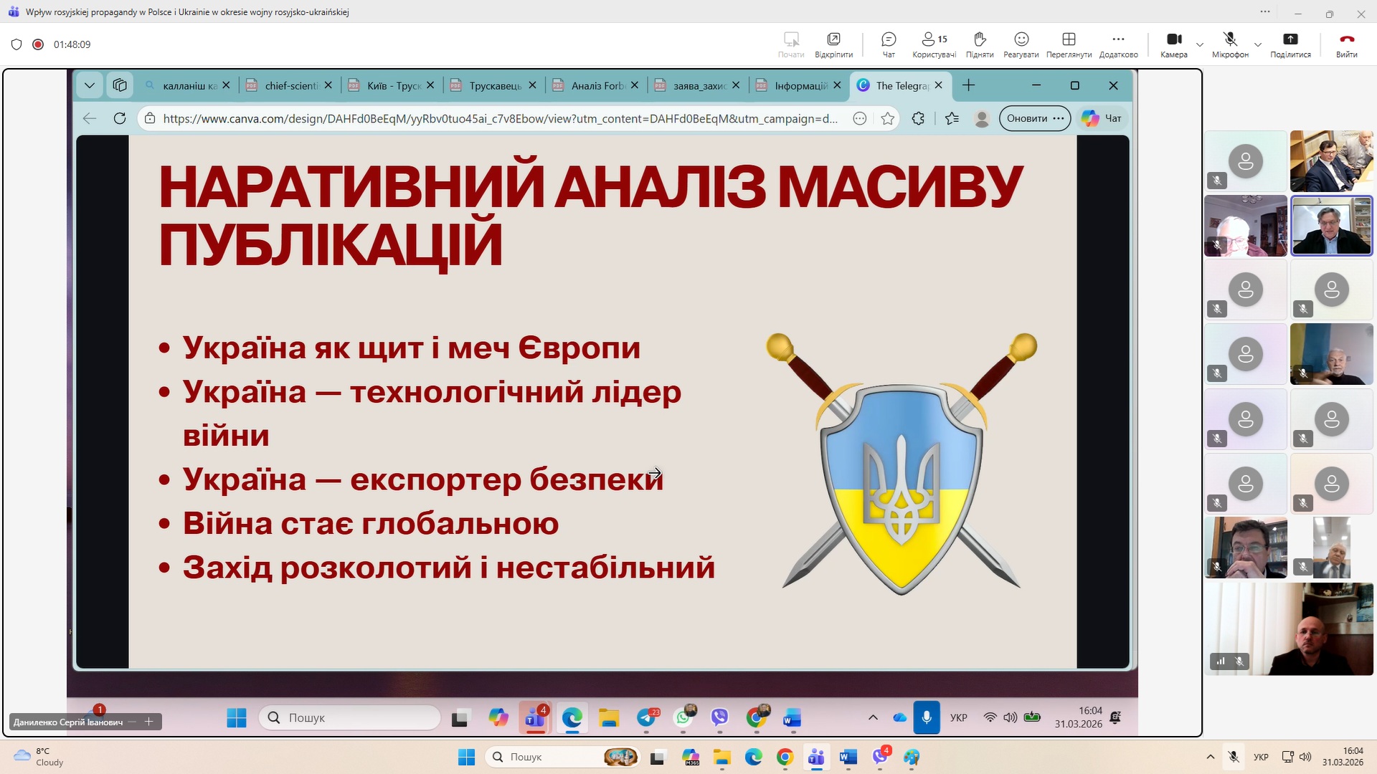Expand the microphone options chevron
1377x774 pixels.
(1257, 44)
